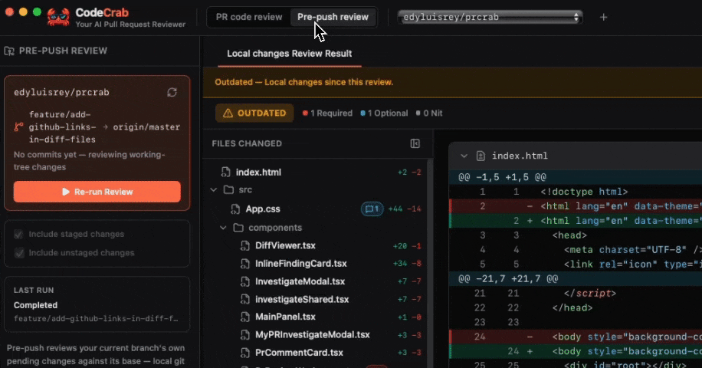Open the edyluisrey/prcrab repository dropdown
This screenshot has width=702, height=368.
point(490,17)
